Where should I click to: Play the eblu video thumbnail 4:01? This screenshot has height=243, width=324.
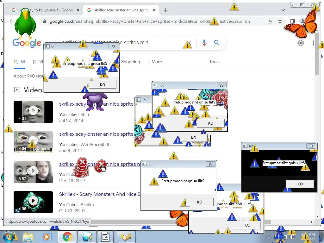(x=33, y=112)
